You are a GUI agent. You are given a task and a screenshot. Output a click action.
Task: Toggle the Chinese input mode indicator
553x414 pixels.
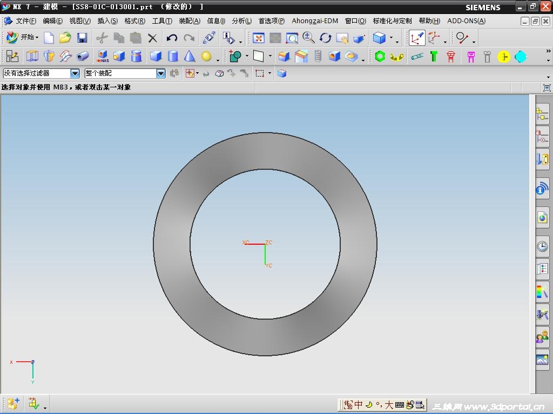[359, 405]
